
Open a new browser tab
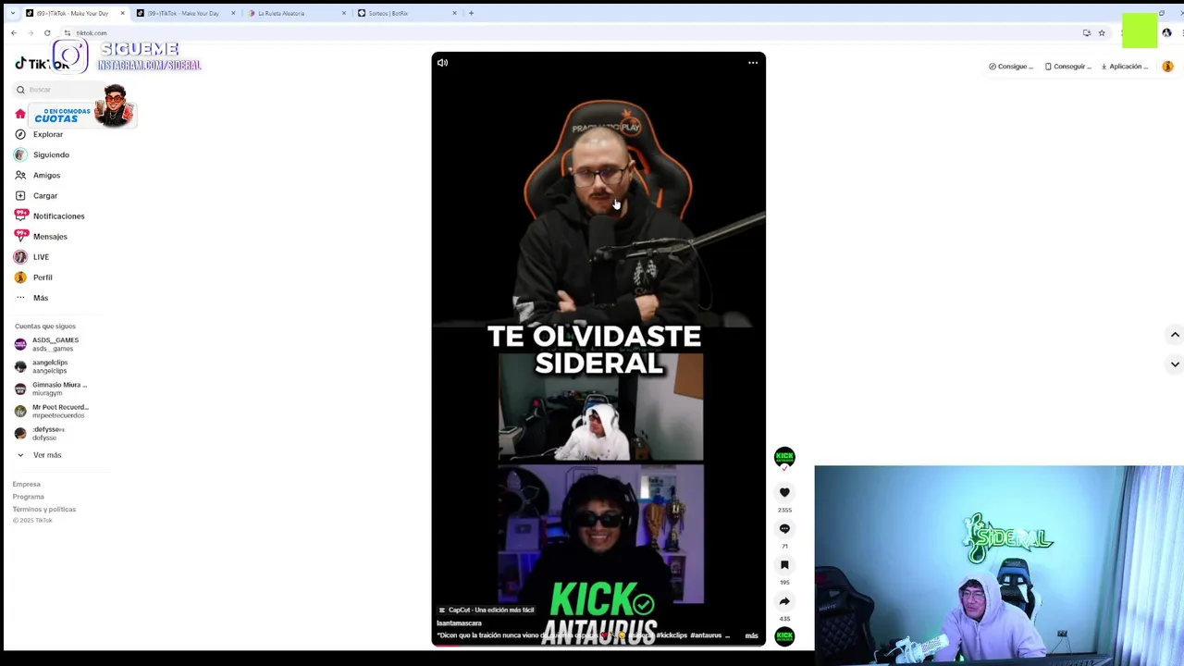pyautogui.click(x=471, y=13)
